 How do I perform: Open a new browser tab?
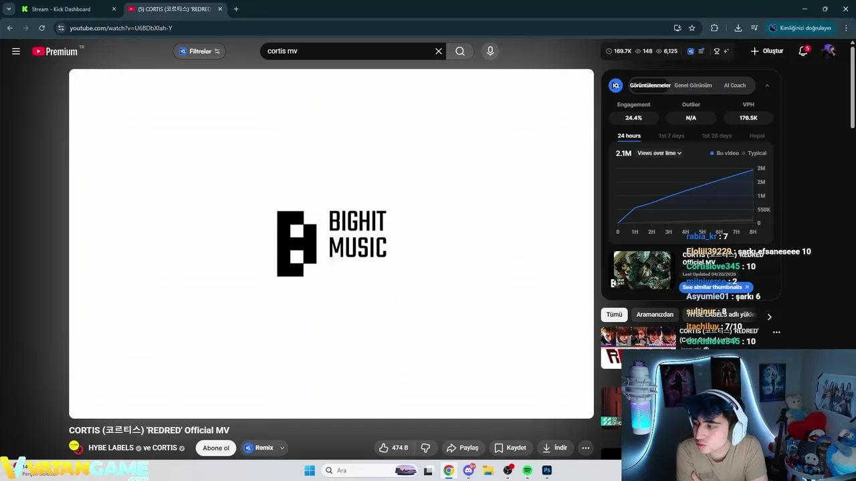(236, 9)
